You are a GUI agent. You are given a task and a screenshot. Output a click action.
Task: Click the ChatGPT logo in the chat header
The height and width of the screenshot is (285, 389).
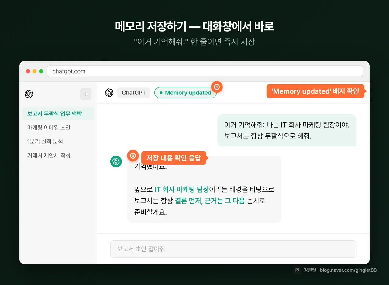point(109,93)
